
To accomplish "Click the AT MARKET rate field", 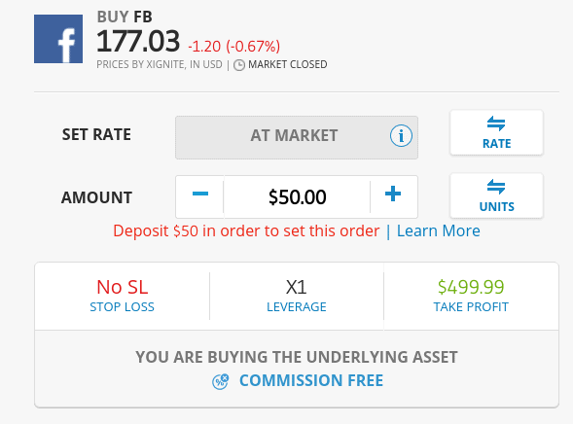I will pos(297,137).
